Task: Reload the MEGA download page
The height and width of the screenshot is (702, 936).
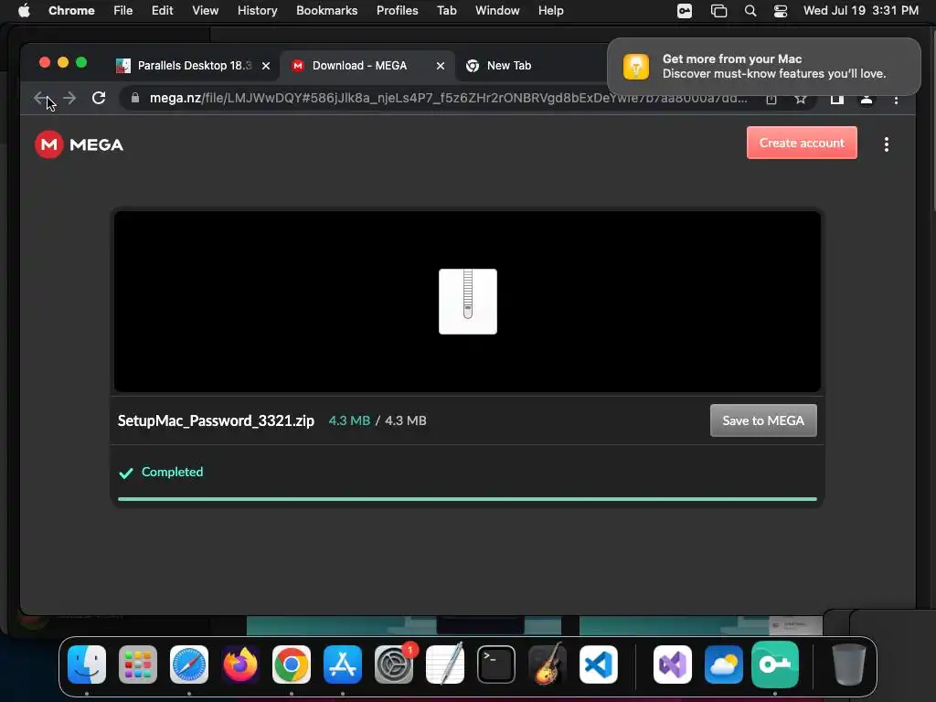Action: tap(99, 98)
